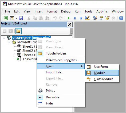126x113 pixels.
Task: Toggle Design Mode icon in toolbar
Action: (87, 18)
